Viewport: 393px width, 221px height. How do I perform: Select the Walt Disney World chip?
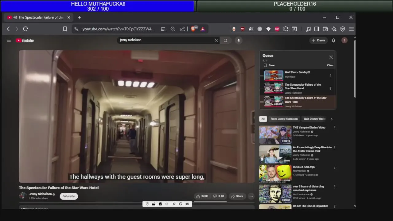314,119
